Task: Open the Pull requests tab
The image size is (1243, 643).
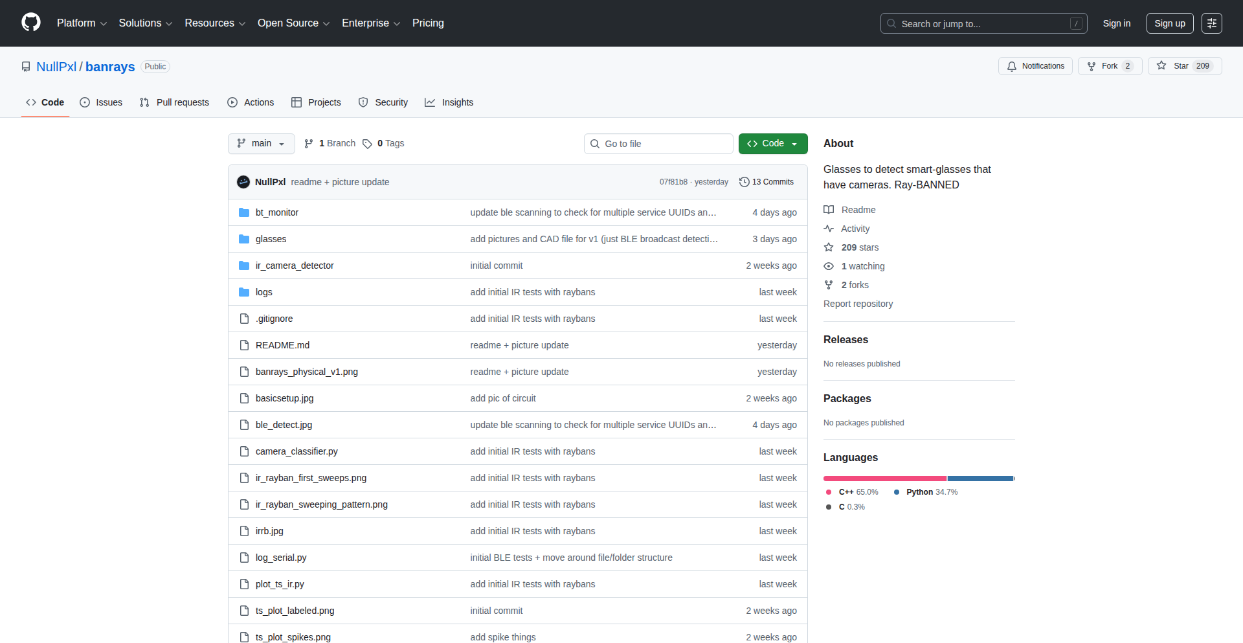Action: pyautogui.click(x=174, y=102)
